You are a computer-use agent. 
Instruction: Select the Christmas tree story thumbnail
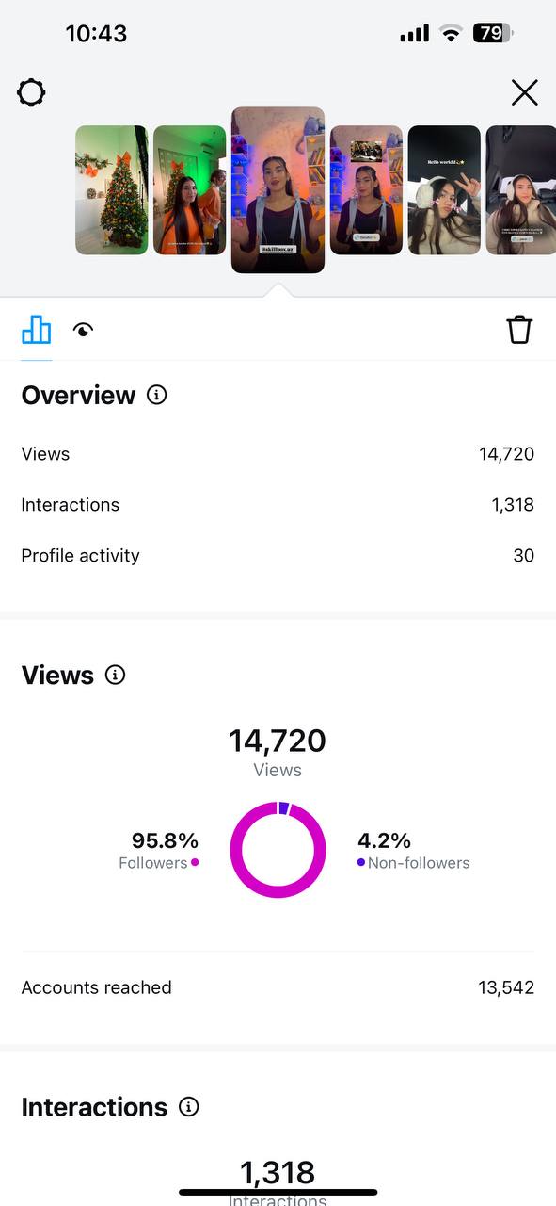(x=112, y=190)
